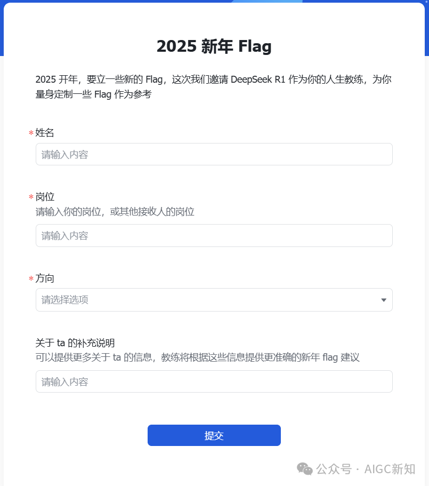Image resolution: width=429 pixels, height=486 pixels.
Task: Click the 岗位 helper text below label
Action: (x=115, y=212)
